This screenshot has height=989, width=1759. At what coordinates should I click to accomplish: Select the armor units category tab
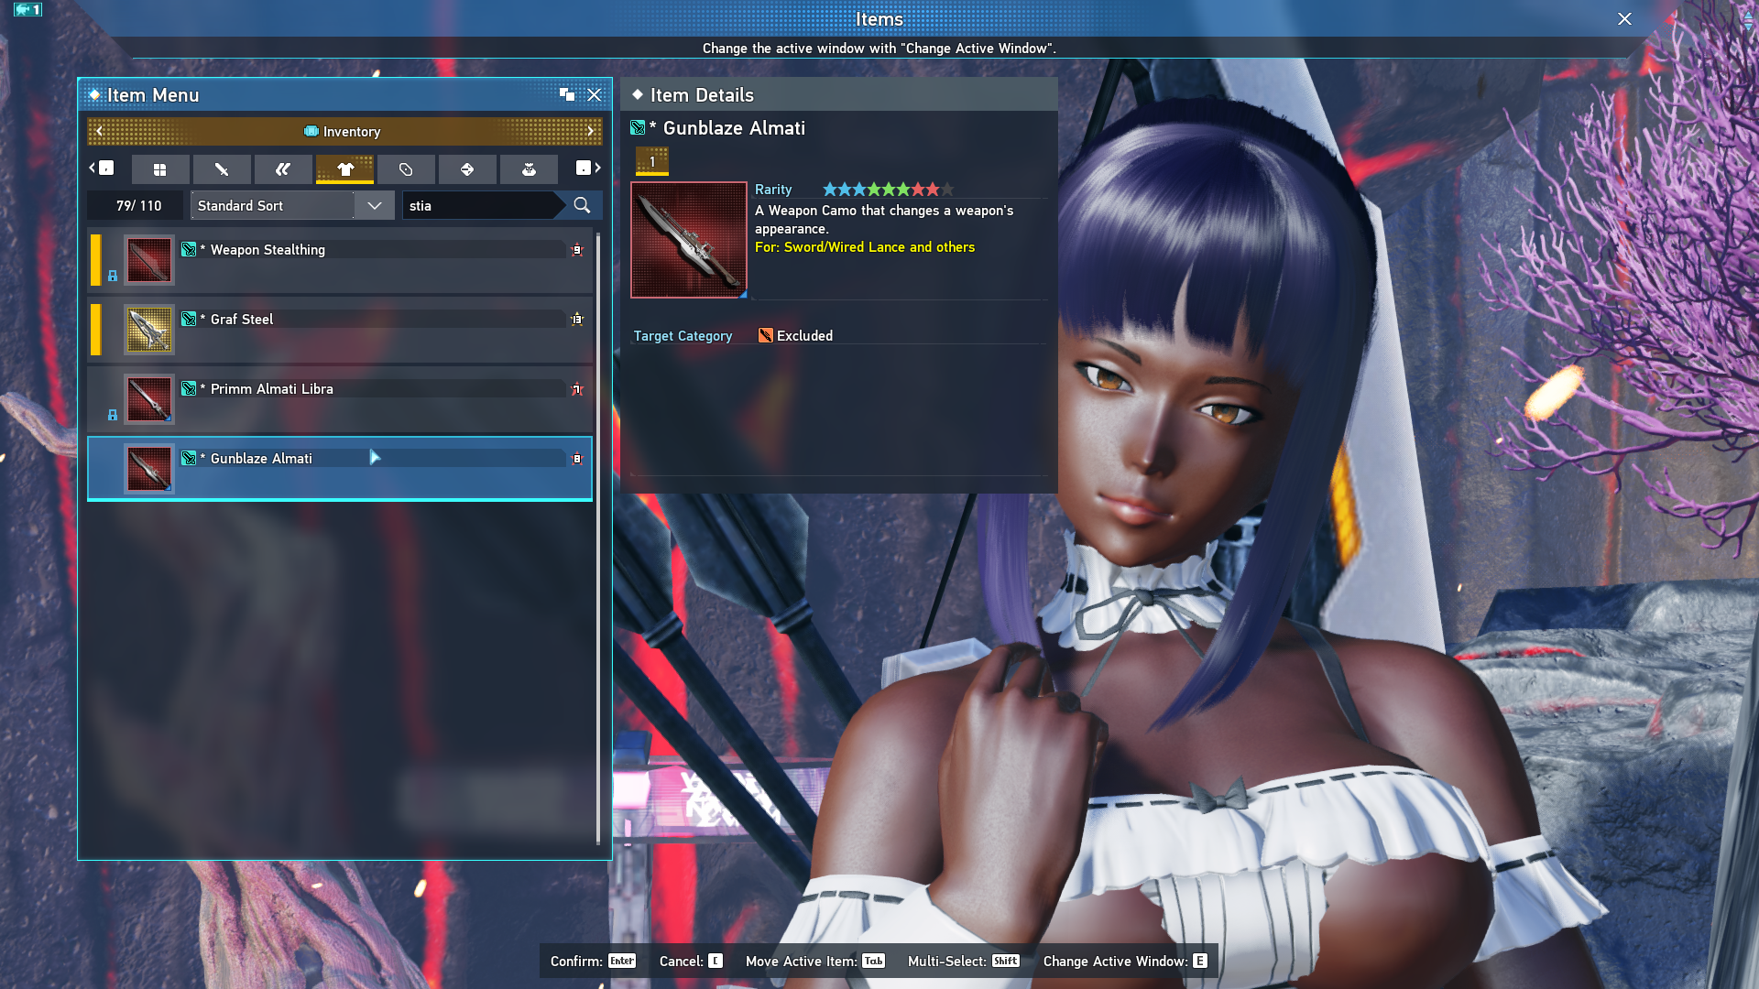coord(283,169)
